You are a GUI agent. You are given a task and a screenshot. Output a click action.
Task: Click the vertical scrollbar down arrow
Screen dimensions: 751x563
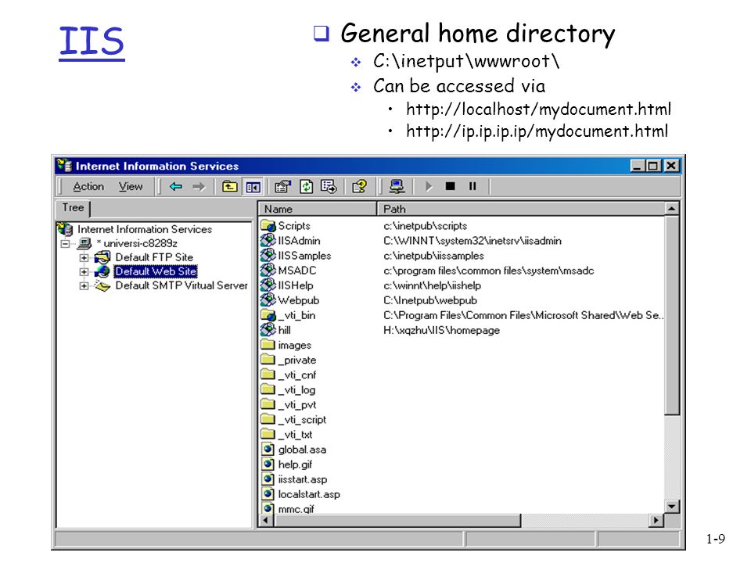click(672, 507)
